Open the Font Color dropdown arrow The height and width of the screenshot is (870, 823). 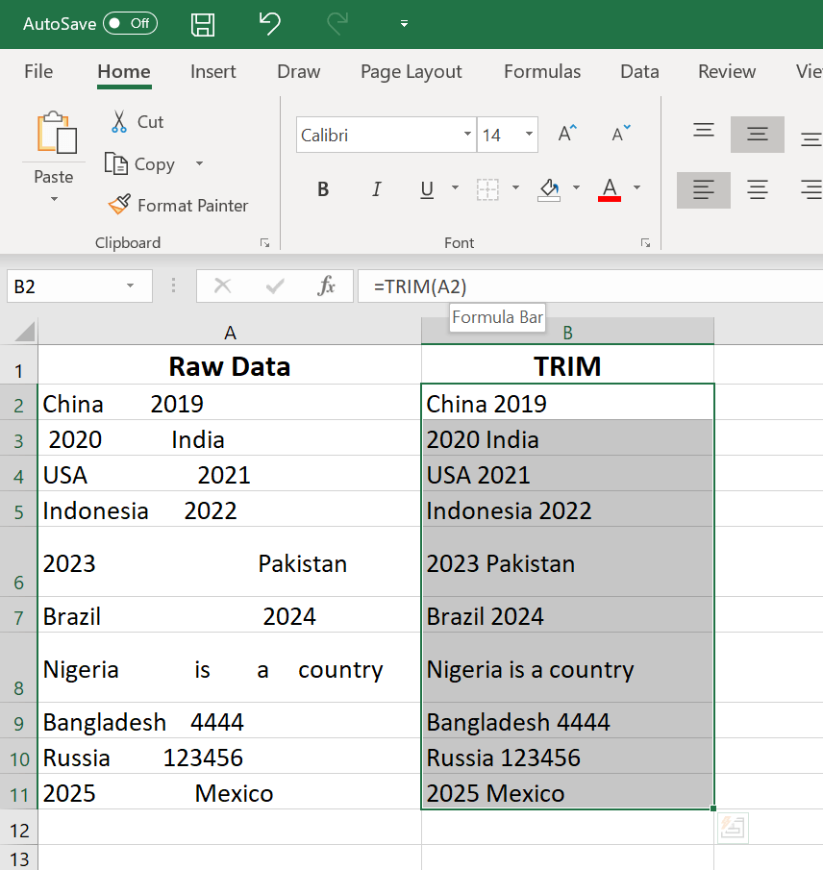[x=636, y=190]
